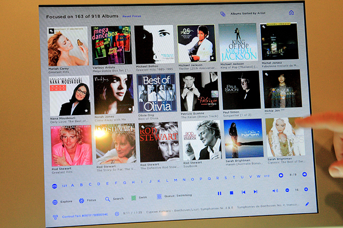Increase volume with the plus button
This screenshot has height=228, width=343.
(306, 189)
